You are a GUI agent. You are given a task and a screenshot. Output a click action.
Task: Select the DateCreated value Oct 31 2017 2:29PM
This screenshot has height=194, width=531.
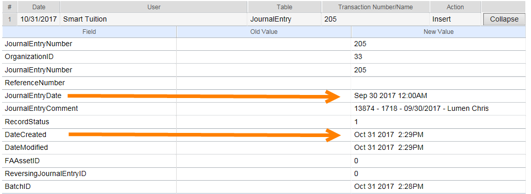389,134
